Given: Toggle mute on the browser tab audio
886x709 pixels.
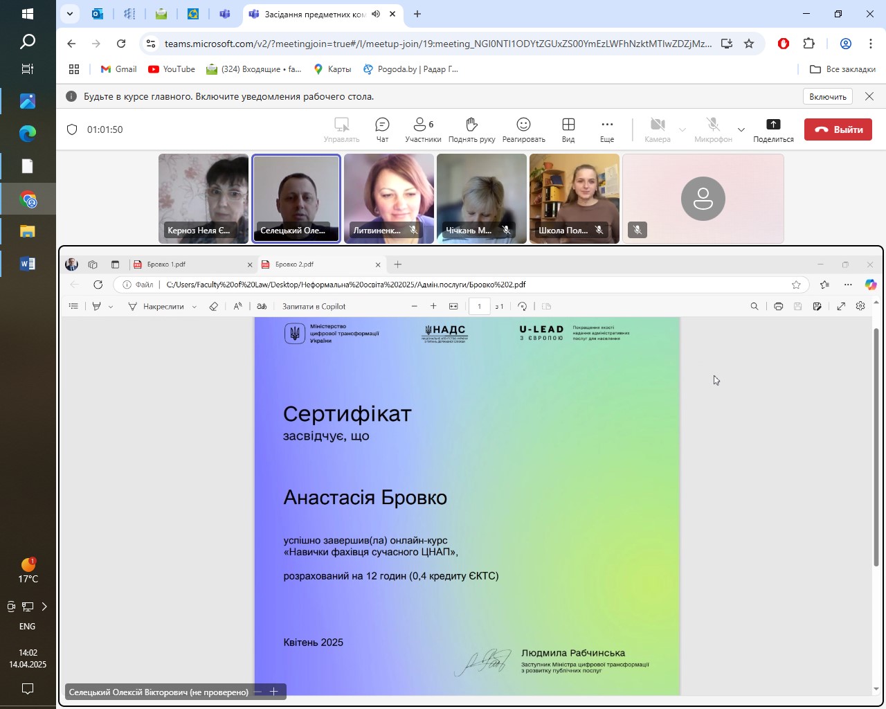Looking at the screenshot, I should [x=375, y=14].
